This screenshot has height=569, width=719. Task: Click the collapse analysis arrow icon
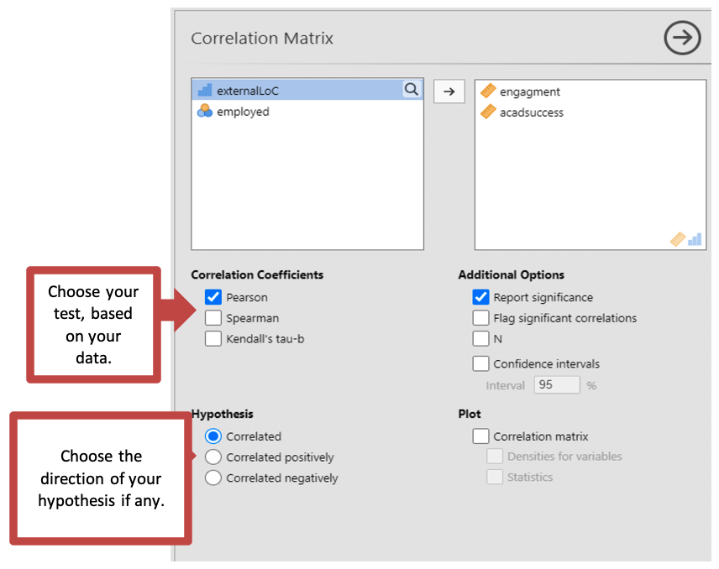(x=681, y=39)
